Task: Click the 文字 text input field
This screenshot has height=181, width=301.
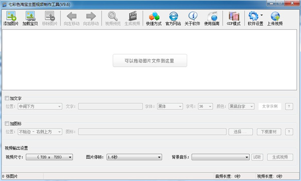Action: (x=110, y=106)
